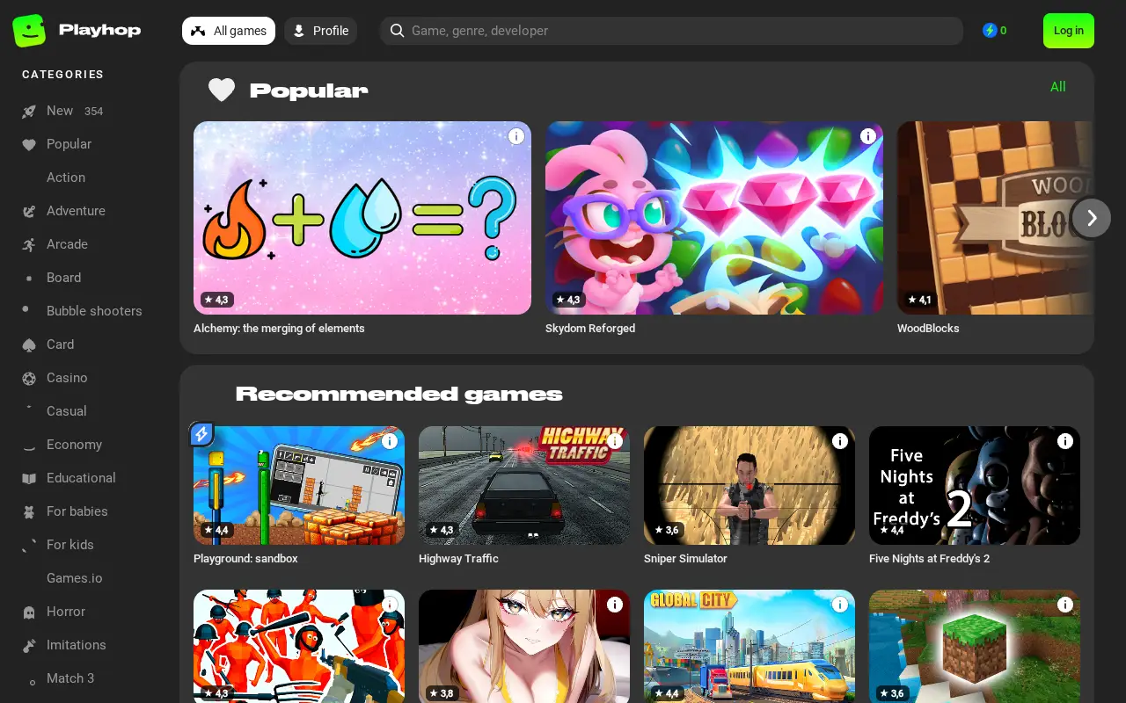Open the Games.io category link
The height and width of the screenshot is (703, 1126).
pos(75,578)
